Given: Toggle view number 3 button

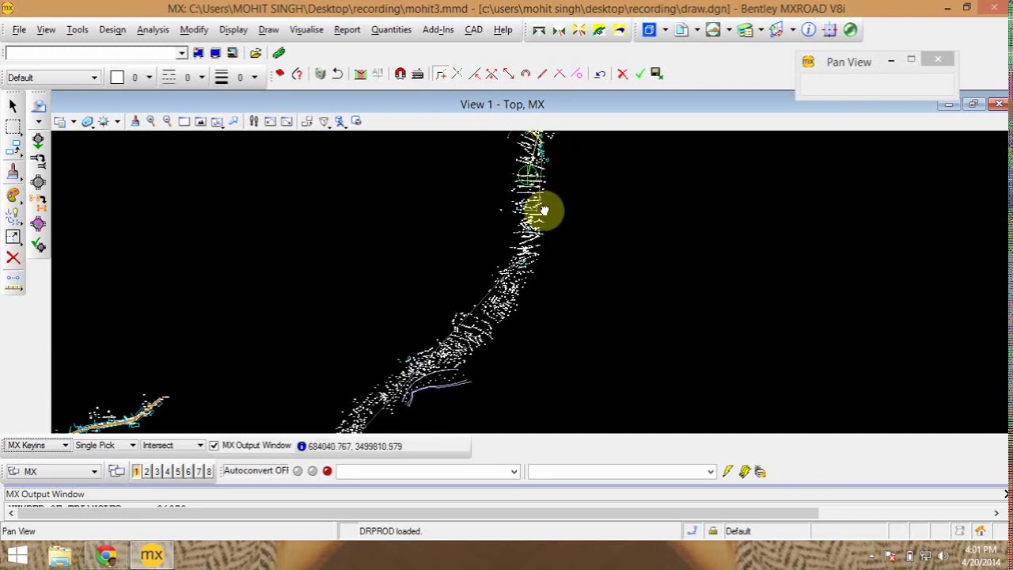Looking at the screenshot, I should pyautogui.click(x=157, y=472).
